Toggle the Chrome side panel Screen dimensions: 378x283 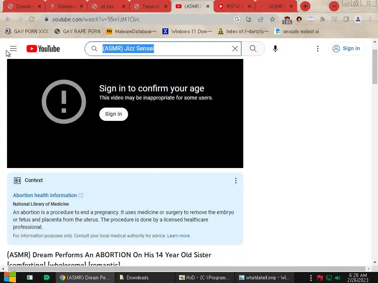(346, 19)
